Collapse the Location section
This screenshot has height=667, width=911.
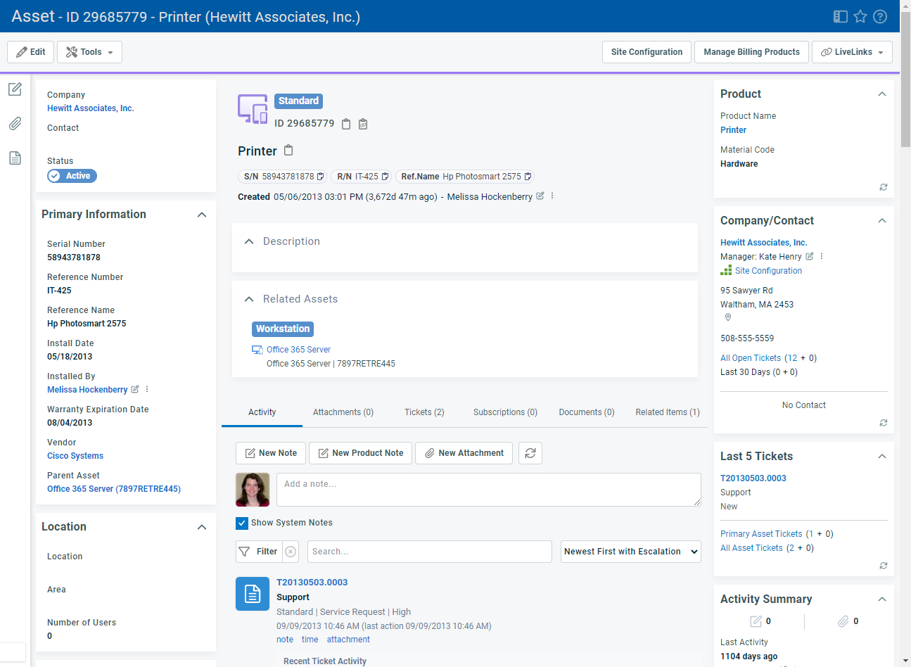coord(202,527)
